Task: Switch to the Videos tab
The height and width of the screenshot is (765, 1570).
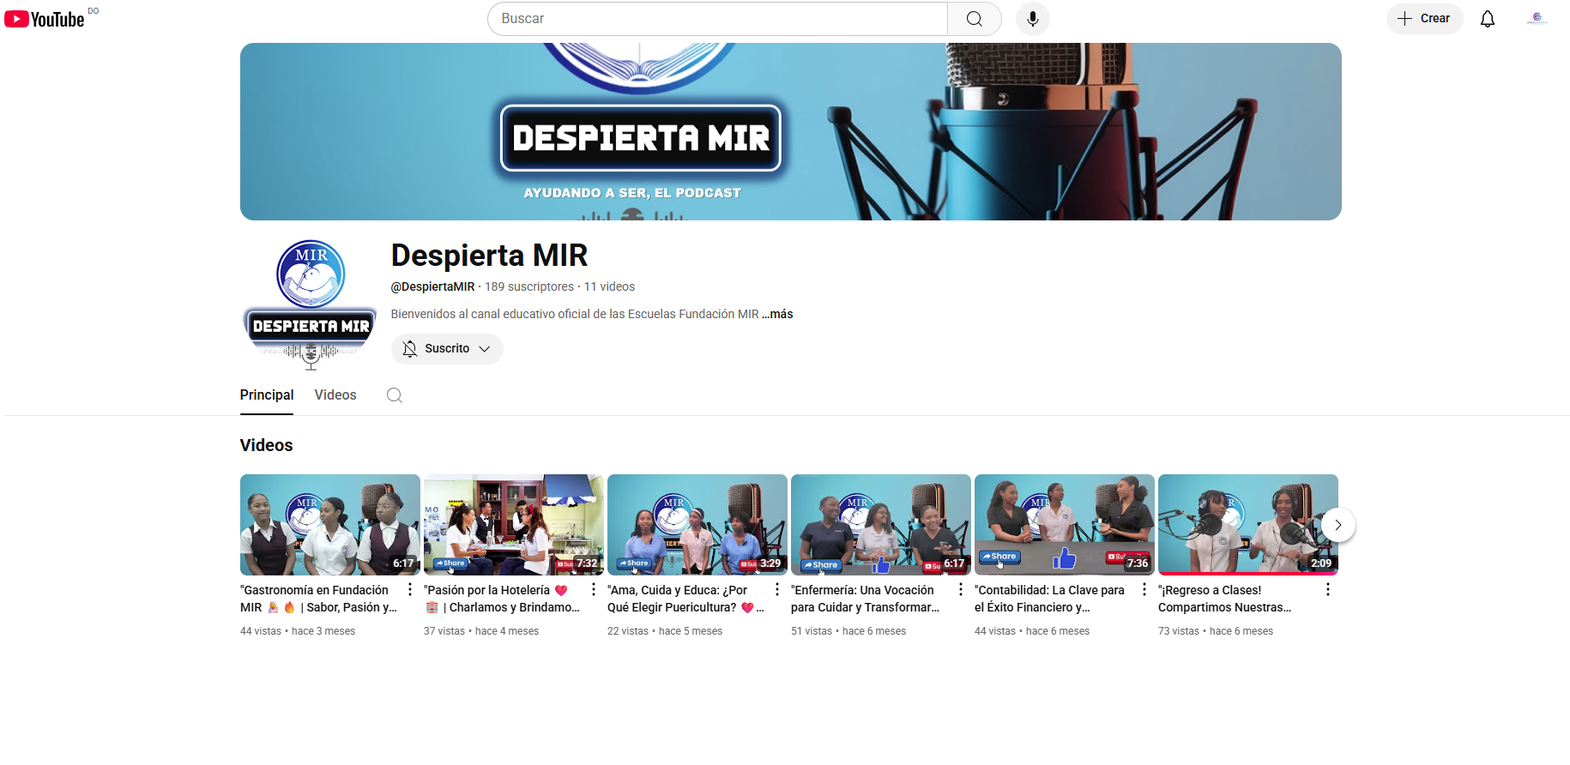Action: click(335, 395)
